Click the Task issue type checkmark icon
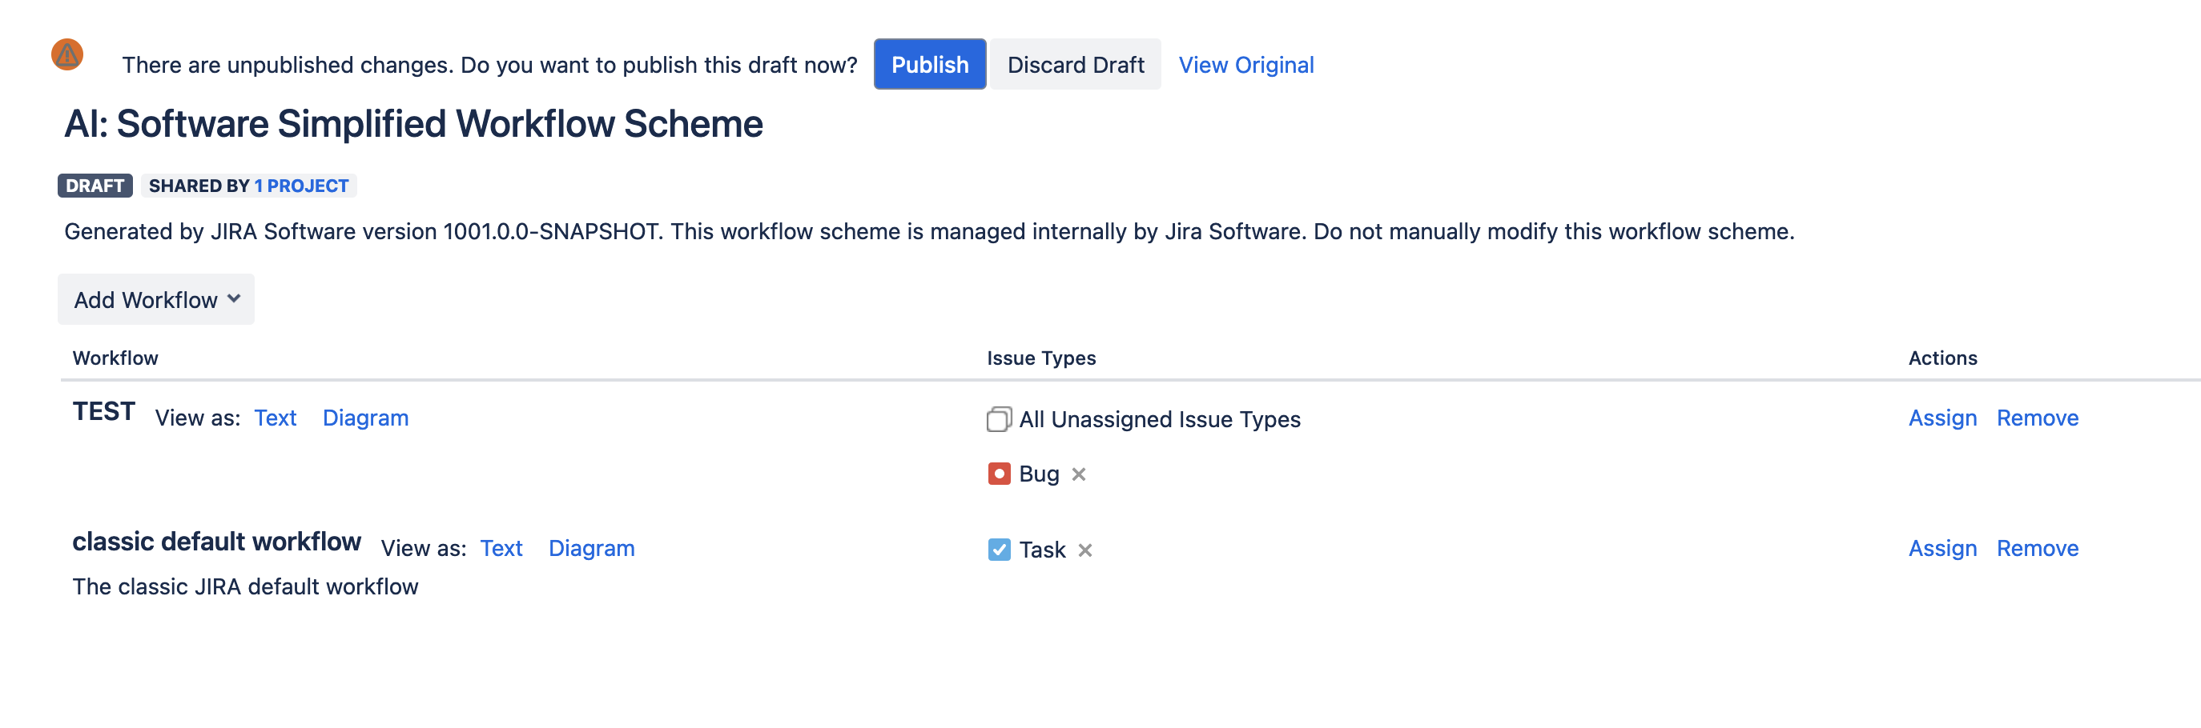2201x728 pixels. [x=999, y=549]
